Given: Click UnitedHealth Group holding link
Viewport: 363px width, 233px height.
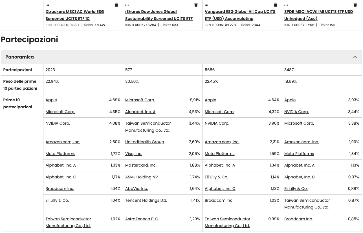Looking at the screenshot, I should click(x=144, y=142).
